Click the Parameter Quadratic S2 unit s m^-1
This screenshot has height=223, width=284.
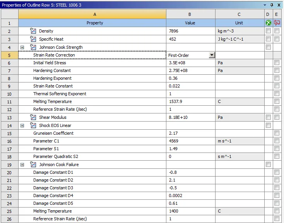[x=240, y=156]
